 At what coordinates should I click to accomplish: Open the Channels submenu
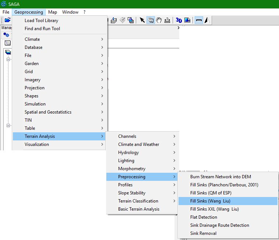tap(142, 136)
